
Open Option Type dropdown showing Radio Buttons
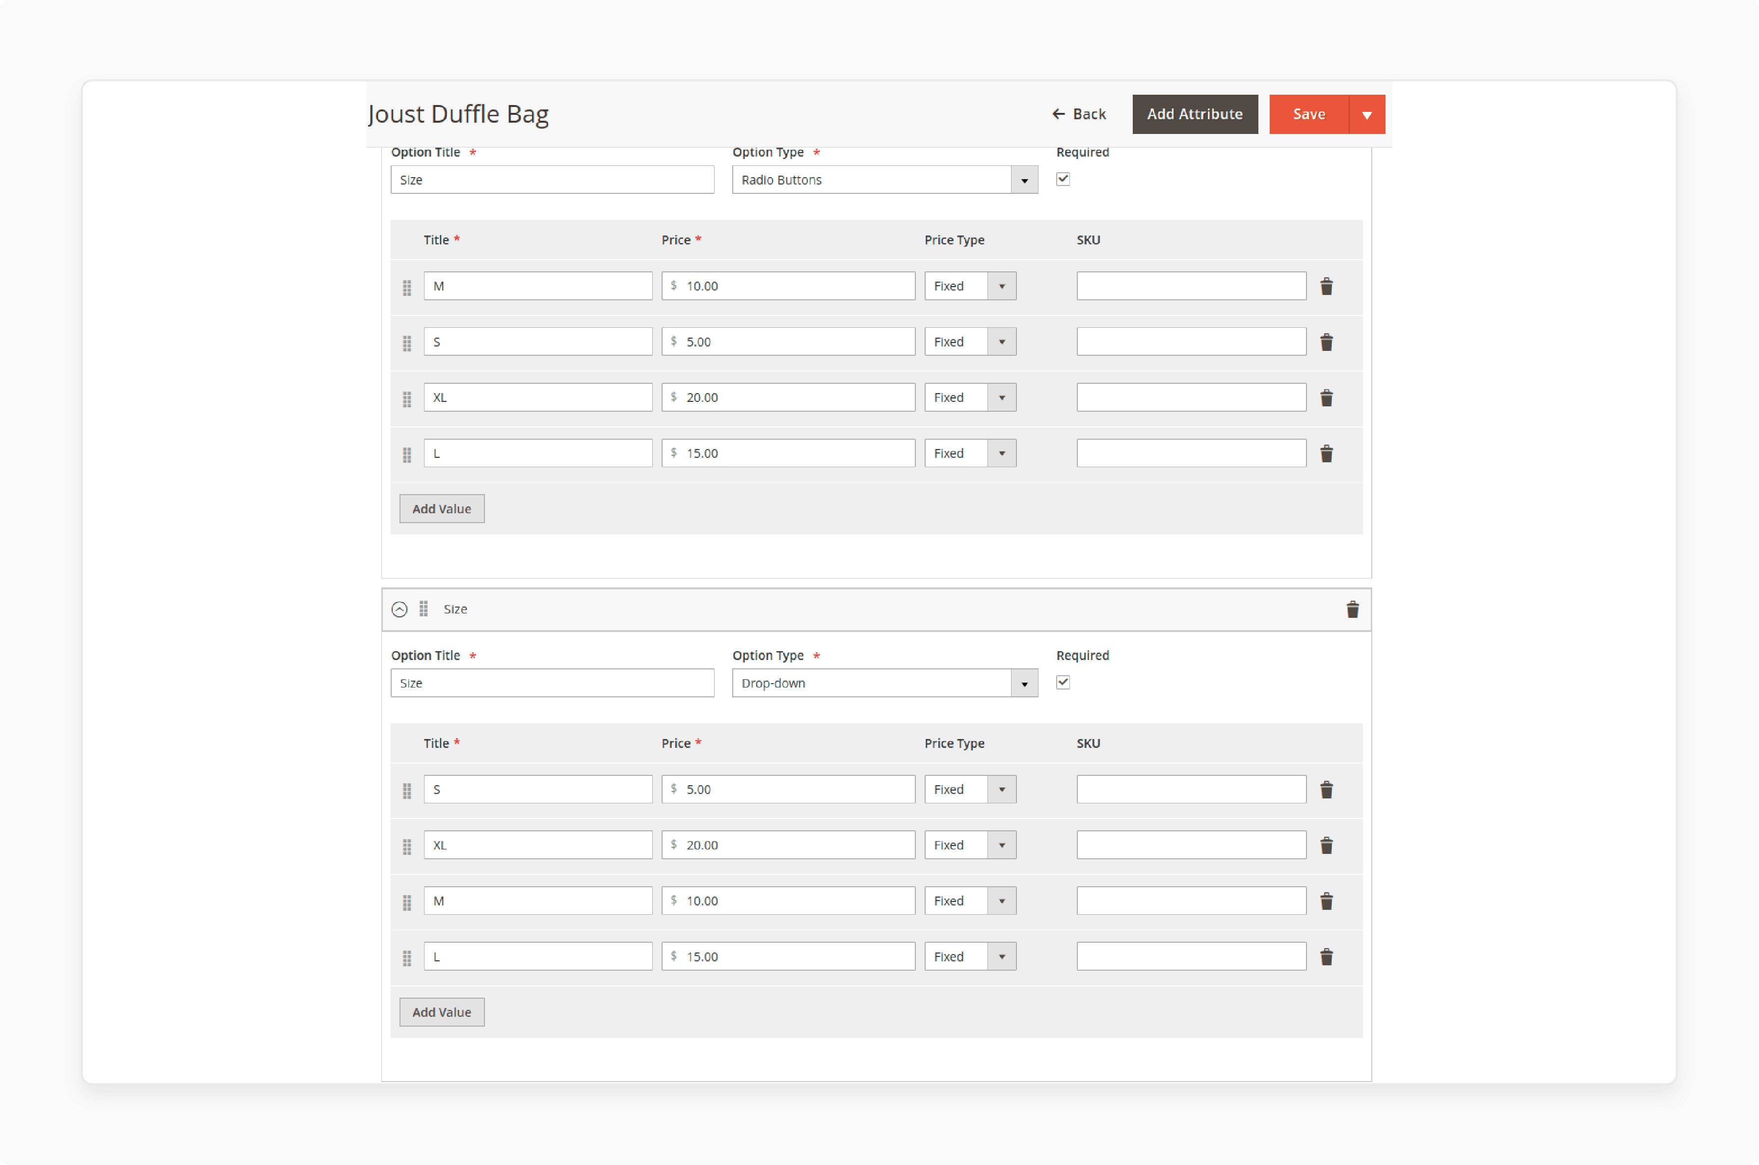tap(884, 180)
